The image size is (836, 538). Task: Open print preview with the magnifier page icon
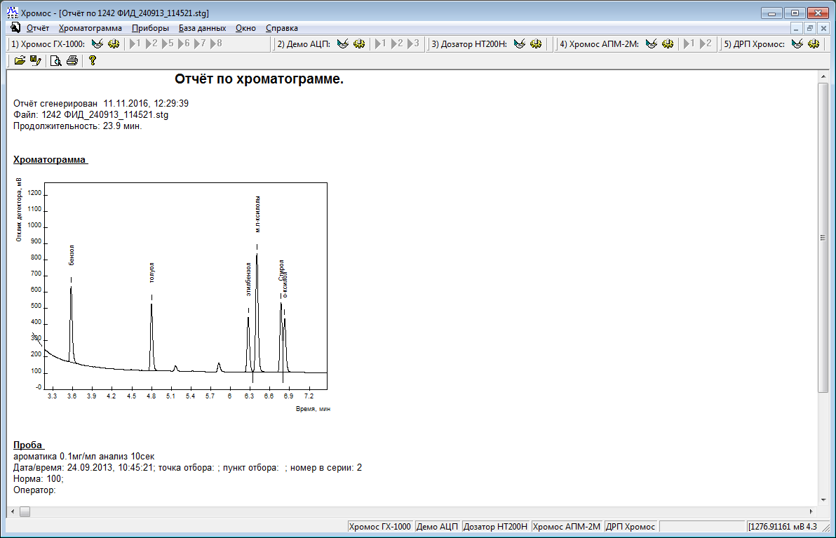pos(56,61)
